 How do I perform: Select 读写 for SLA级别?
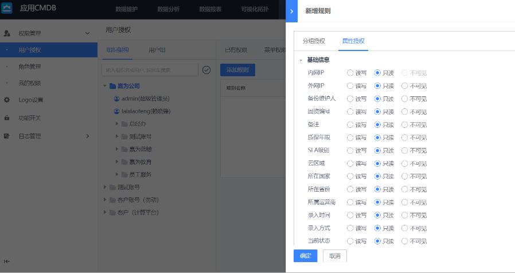point(350,150)
